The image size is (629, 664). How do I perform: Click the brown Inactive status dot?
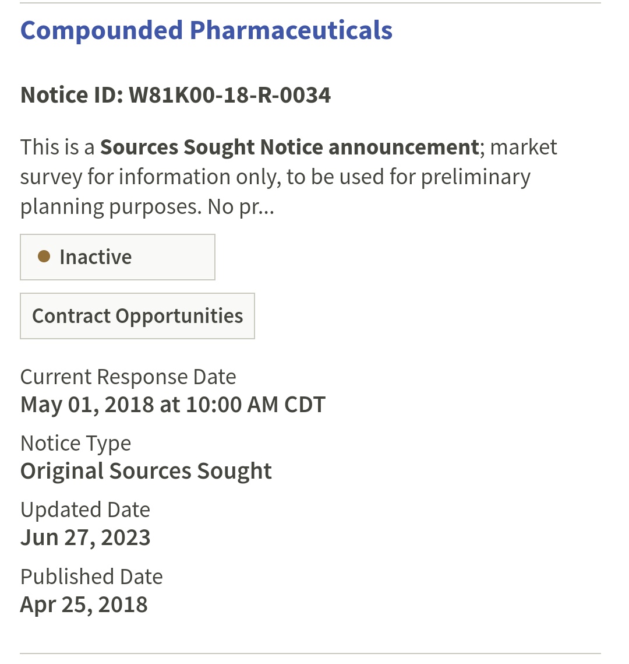(x=44, y=257)
